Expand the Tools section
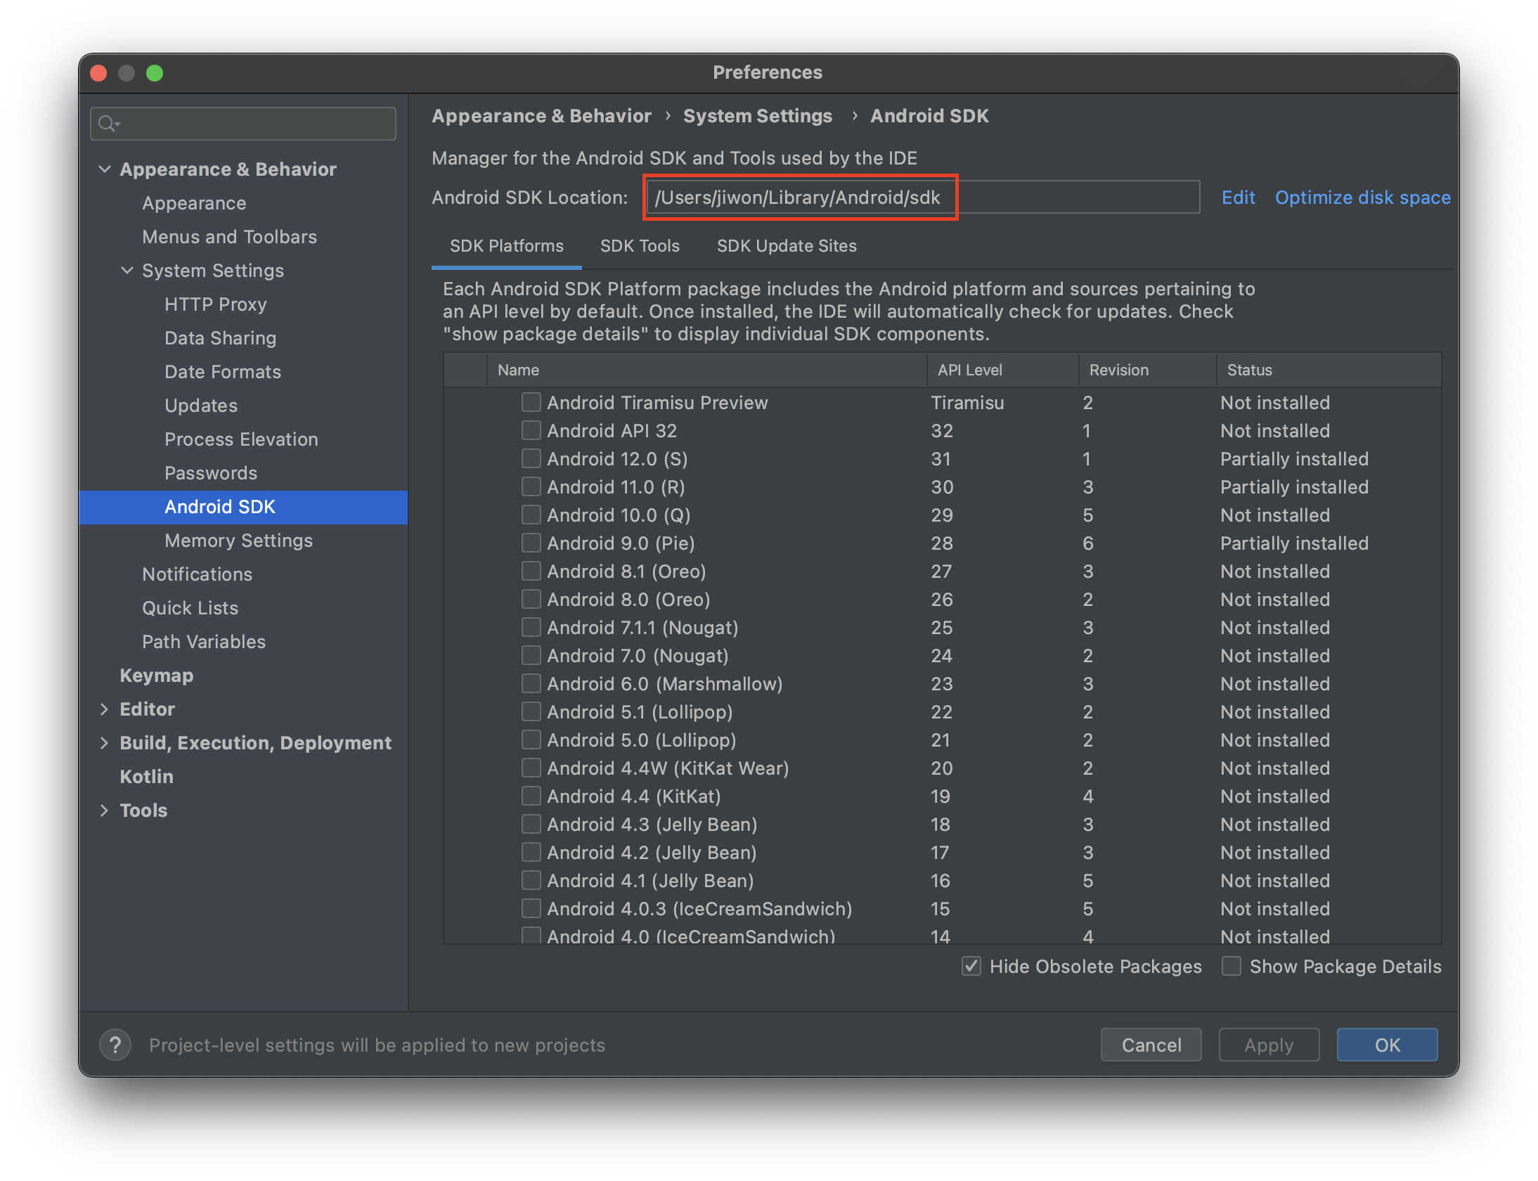 (105, 810)
